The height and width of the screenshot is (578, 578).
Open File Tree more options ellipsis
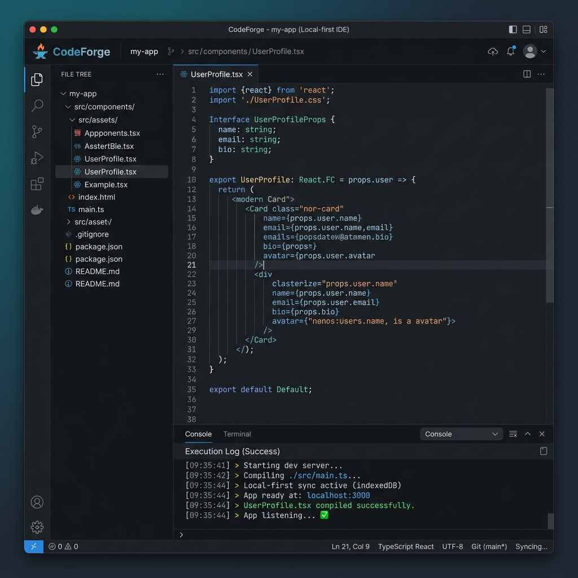click(x=160, y=74)
